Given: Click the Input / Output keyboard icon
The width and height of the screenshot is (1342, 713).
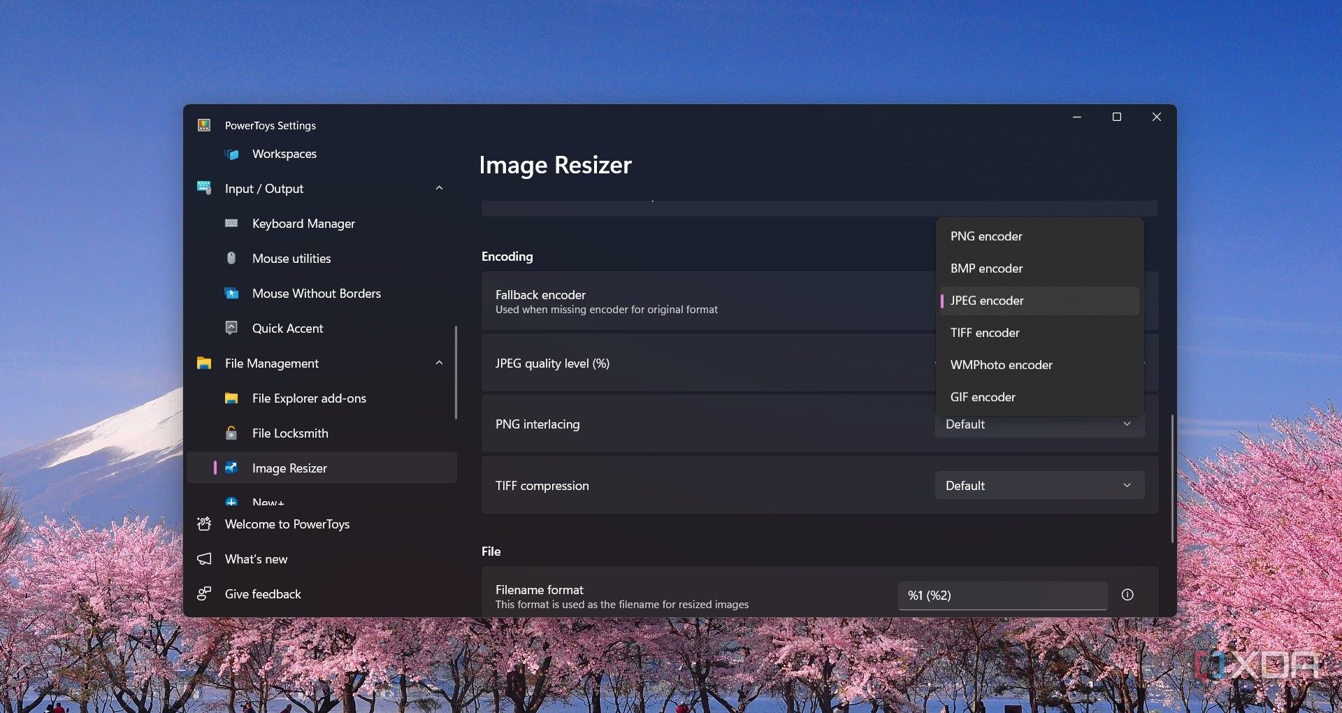Looking at the screenshot, I should click(204, 188).
